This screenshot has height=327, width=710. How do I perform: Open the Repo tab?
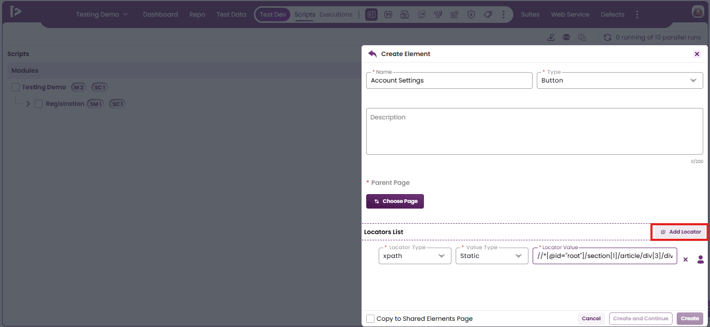tap(197, 15)
